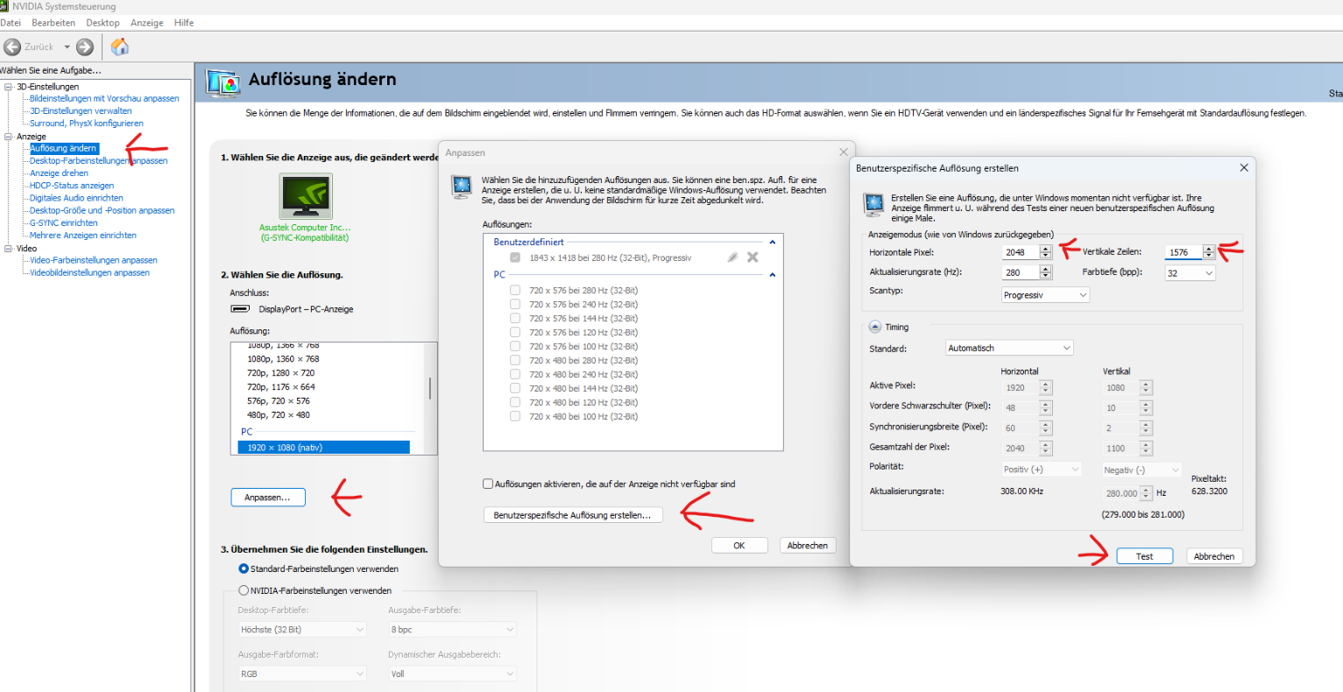Open HDCP-Status anzeigen
This screenshot has height=692, width=1343.
coord(72,186)
